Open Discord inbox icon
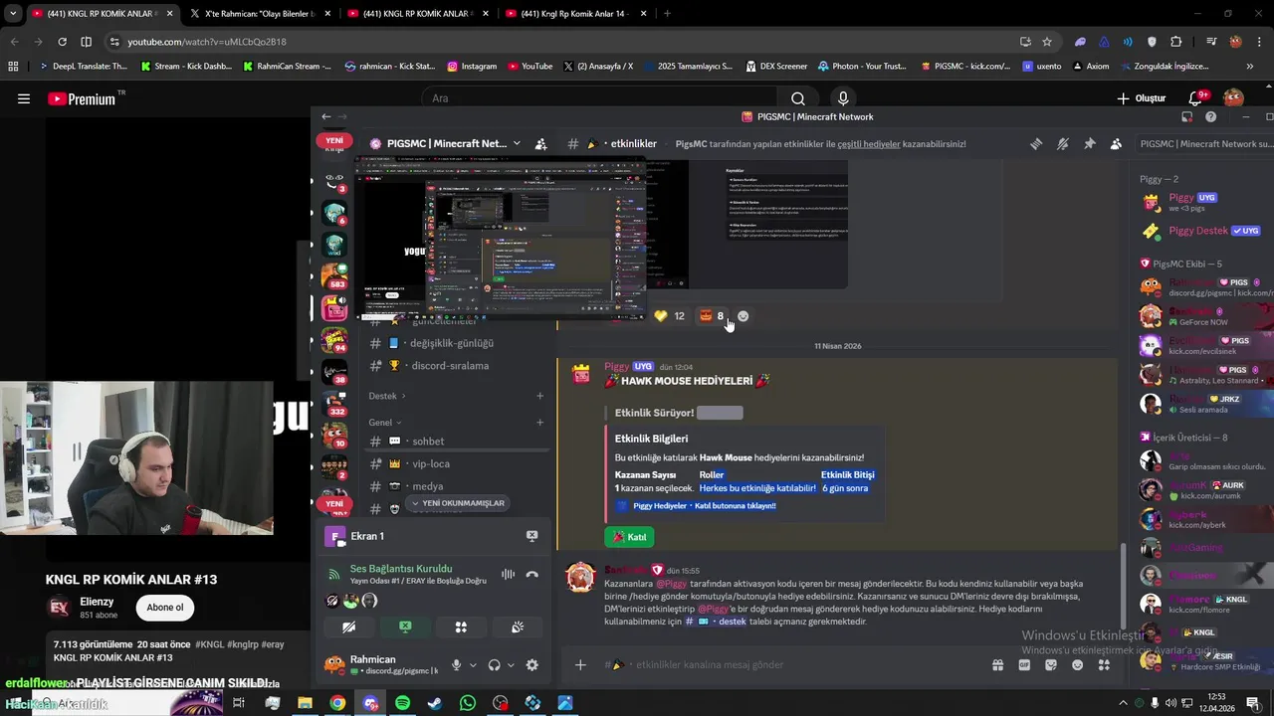Screen dimensions: 1274x716 click(1186, 116)
